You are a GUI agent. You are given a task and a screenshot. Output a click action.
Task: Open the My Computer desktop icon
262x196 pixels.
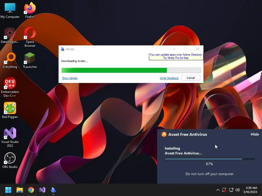tap(10, 10)
